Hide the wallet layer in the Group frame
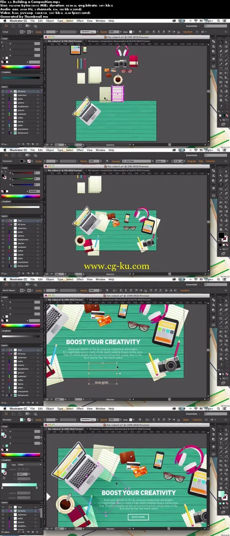This screenshot has width=230, height=536. point(3,99)
